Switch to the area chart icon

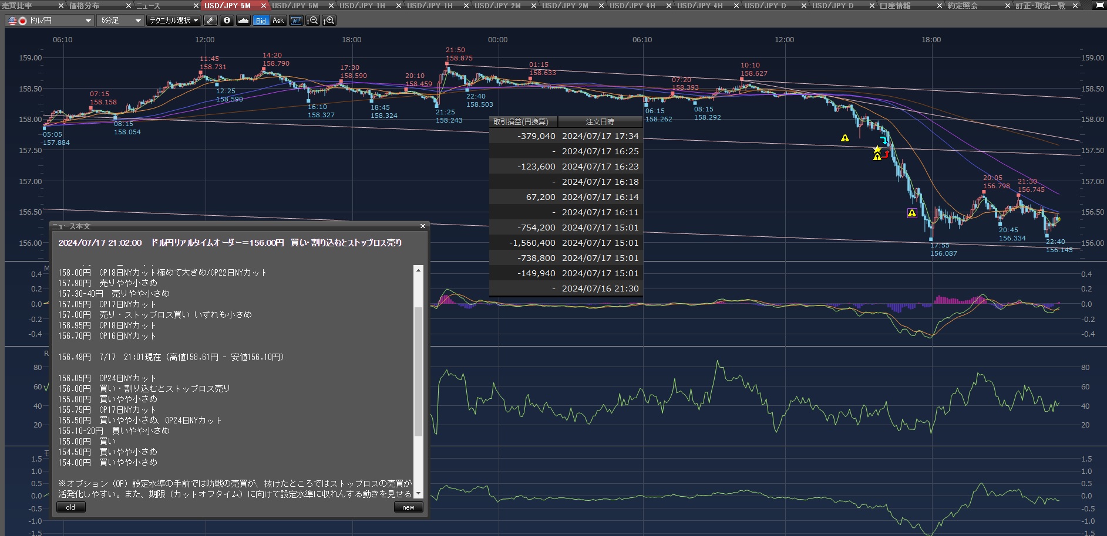tap(243, 21)
